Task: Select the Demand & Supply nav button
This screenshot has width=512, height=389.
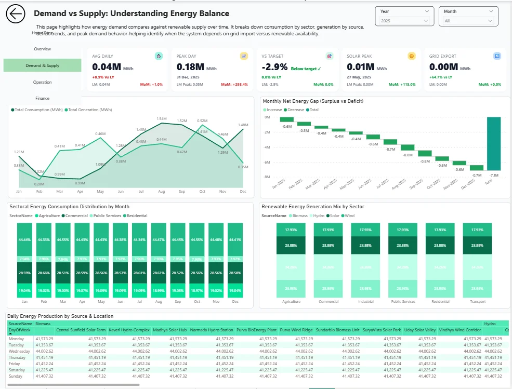Action: pos(43,65)
